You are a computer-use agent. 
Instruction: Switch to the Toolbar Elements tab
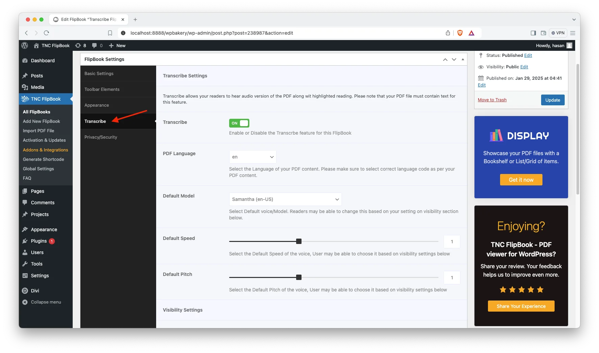coord(102,89)
